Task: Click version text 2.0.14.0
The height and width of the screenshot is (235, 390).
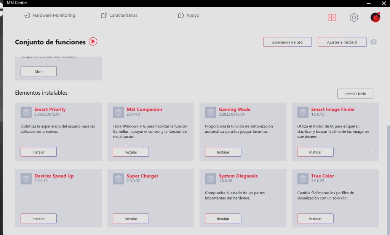Action: [x=133, y=114]
